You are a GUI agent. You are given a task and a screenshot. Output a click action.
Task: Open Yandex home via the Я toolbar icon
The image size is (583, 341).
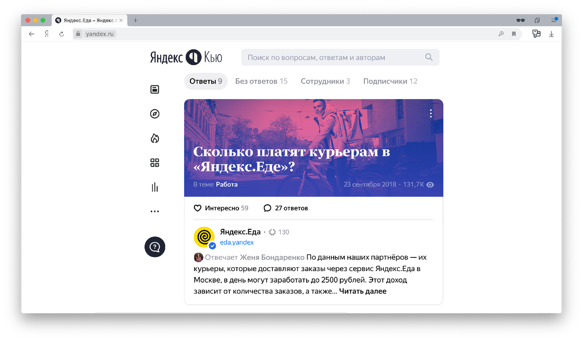47,34
